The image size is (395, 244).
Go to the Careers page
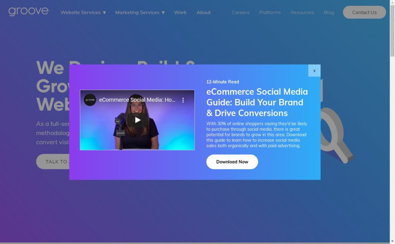[x=241, y=12]
